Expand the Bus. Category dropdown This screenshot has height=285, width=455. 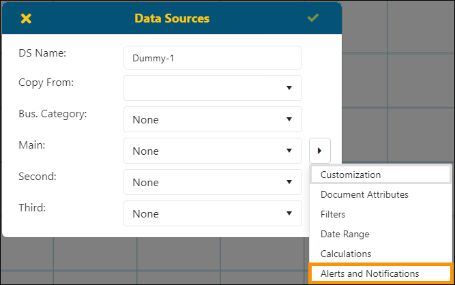[212, 119]
